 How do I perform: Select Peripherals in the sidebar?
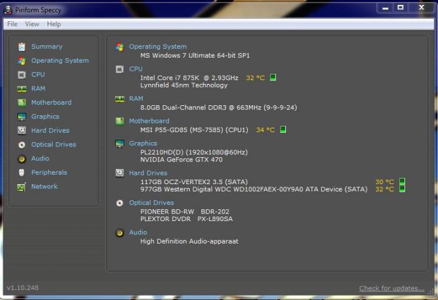(x=49, y=172)
